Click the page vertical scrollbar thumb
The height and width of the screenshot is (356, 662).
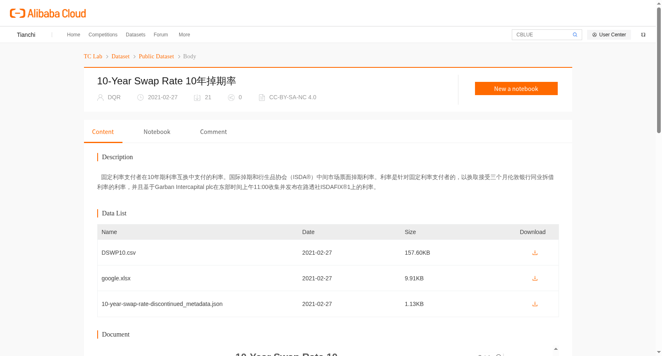[x=659, y=70]
